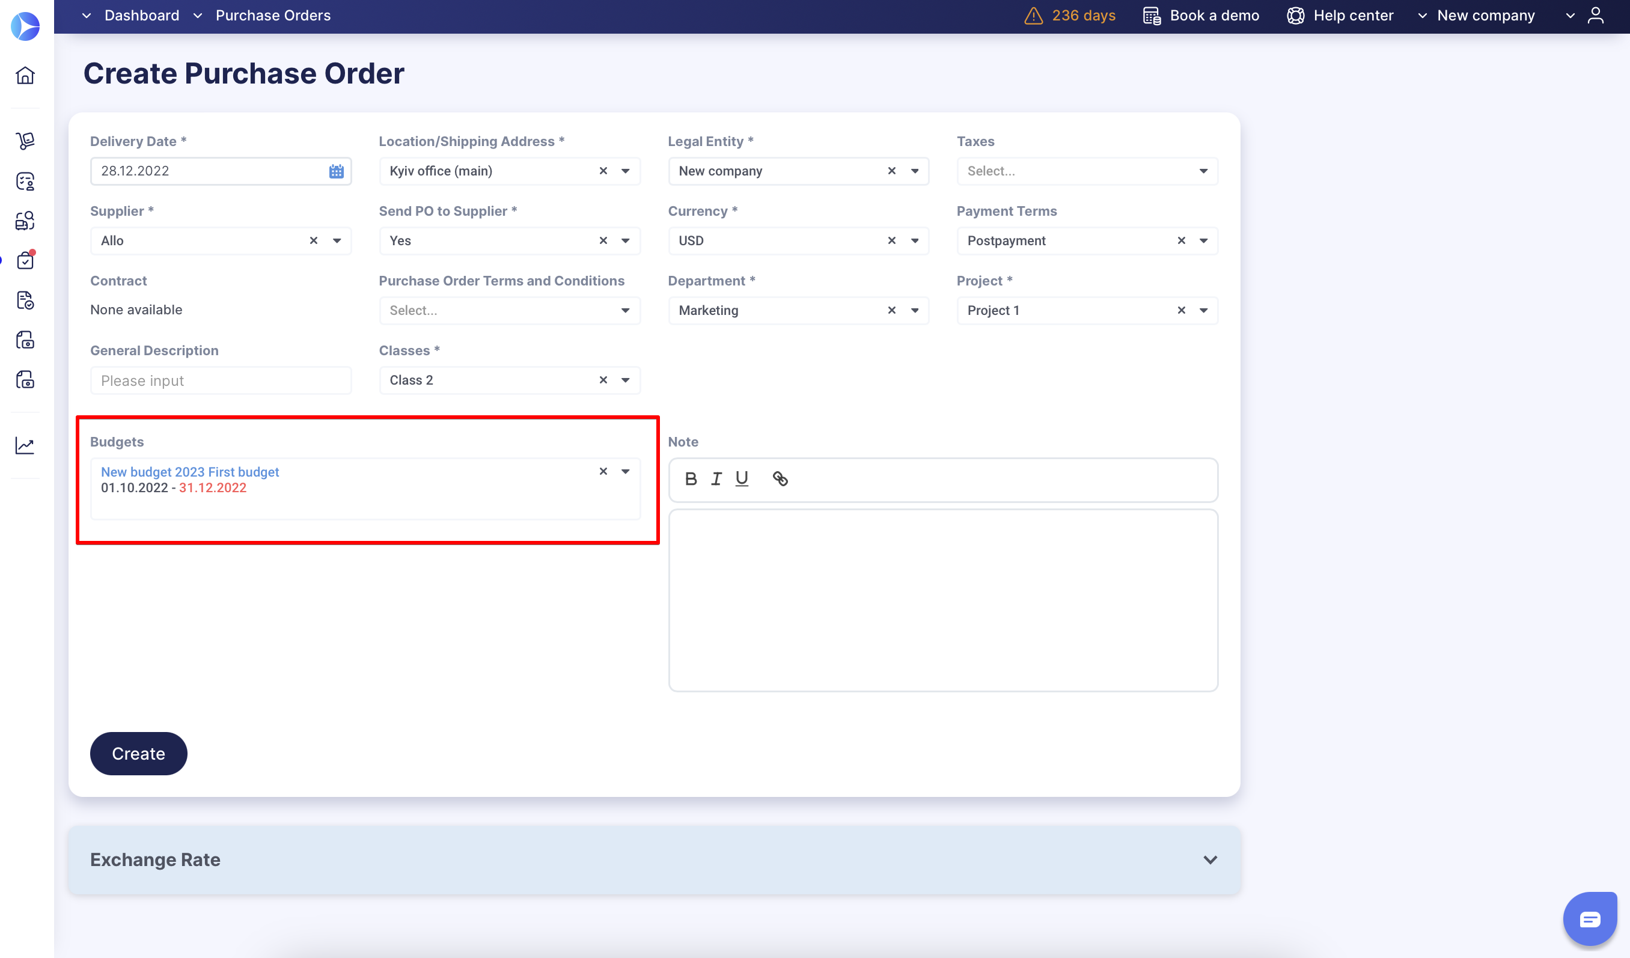Clear the Send PO to Supplier value
The image size is (1630, 958).
click(x=603, y=240)
